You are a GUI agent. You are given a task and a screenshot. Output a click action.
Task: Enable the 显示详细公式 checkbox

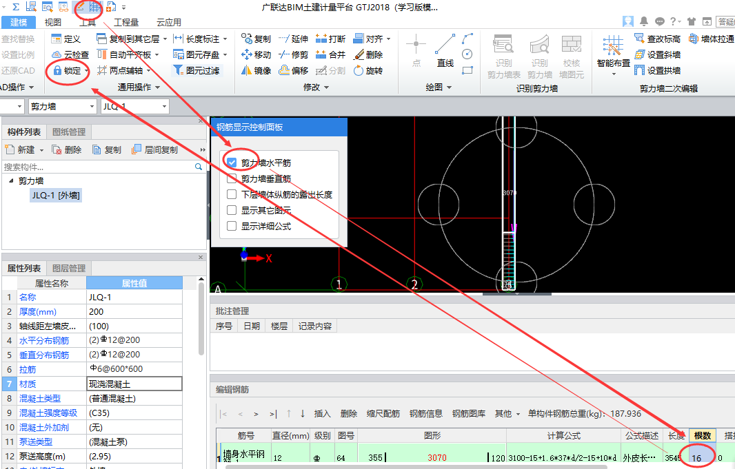point(232,226)
